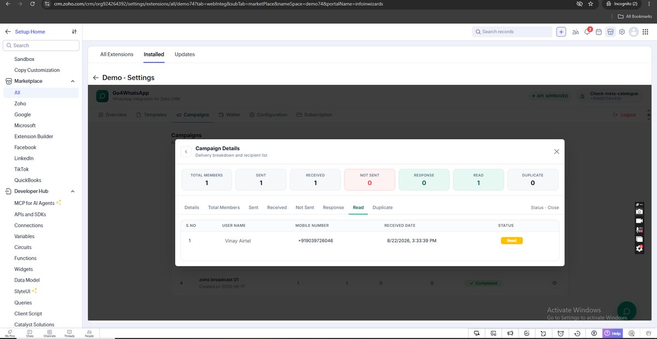Open the setup gear icon
Image resolution: width=657 pixels, height=339 pixels.
pyautogui.click(x=622, y=32)
